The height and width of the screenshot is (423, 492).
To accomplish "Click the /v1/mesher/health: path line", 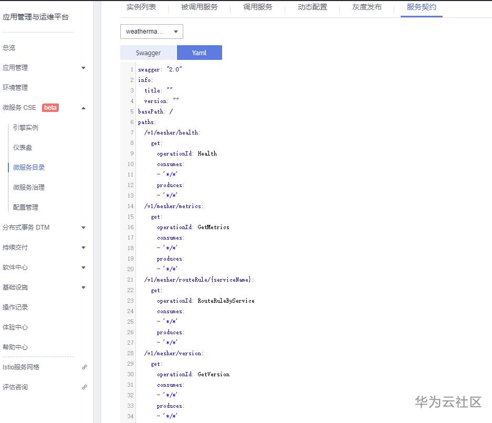I will (x=172, y=132).
